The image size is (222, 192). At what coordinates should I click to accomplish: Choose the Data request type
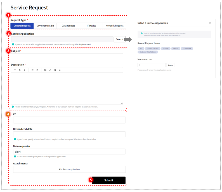click(68, 26)
